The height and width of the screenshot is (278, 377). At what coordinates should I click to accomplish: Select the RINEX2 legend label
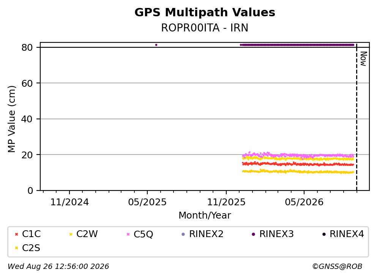pyautogui.click(x=206, y=234)
